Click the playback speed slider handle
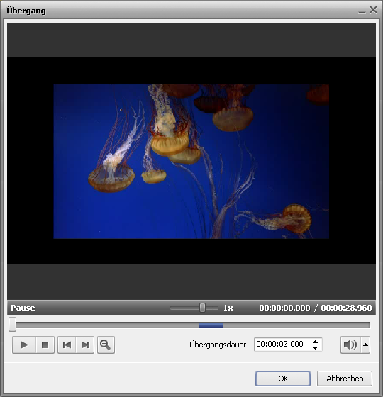Viewport: 383px width, 397px height. pyautogui.click(x=202, y=308)
